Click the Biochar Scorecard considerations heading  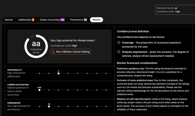[x=137, y=63]
